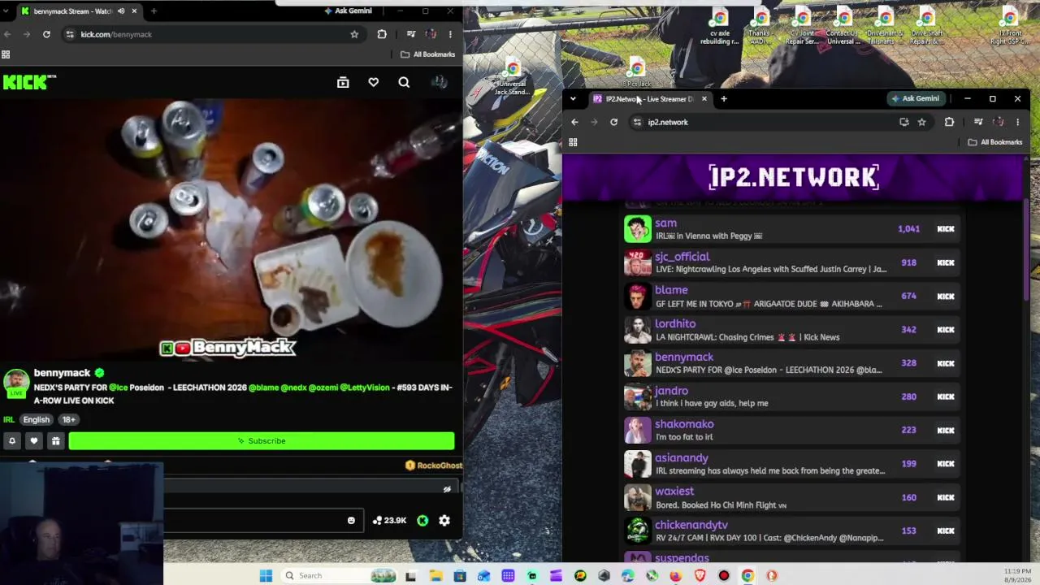This screenshot has height=585, width=1040.
Task: Click the green Kick points icon in chat
Action: (422, 521)
